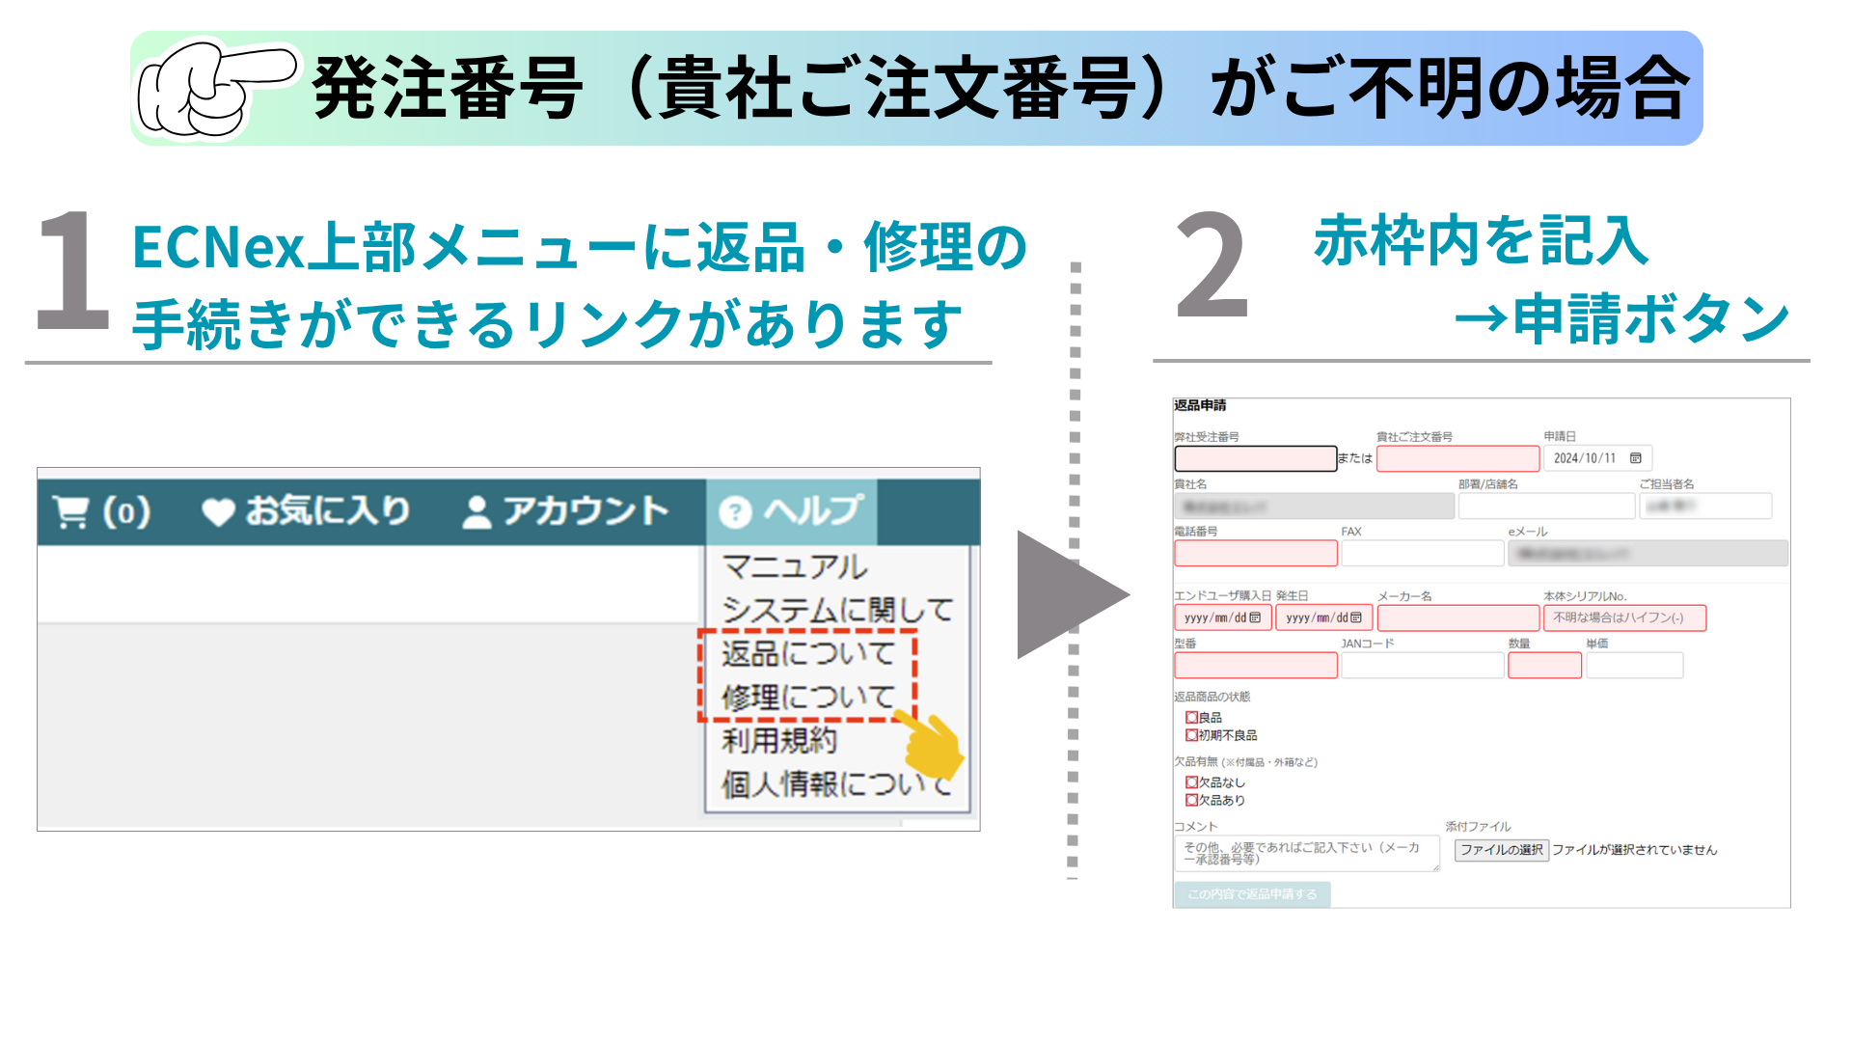Viewport: 1852px width, 1042px height.
Task: Click the heart icon next to お気に入り
Action: pyautogui.click(x=219, y=509)
